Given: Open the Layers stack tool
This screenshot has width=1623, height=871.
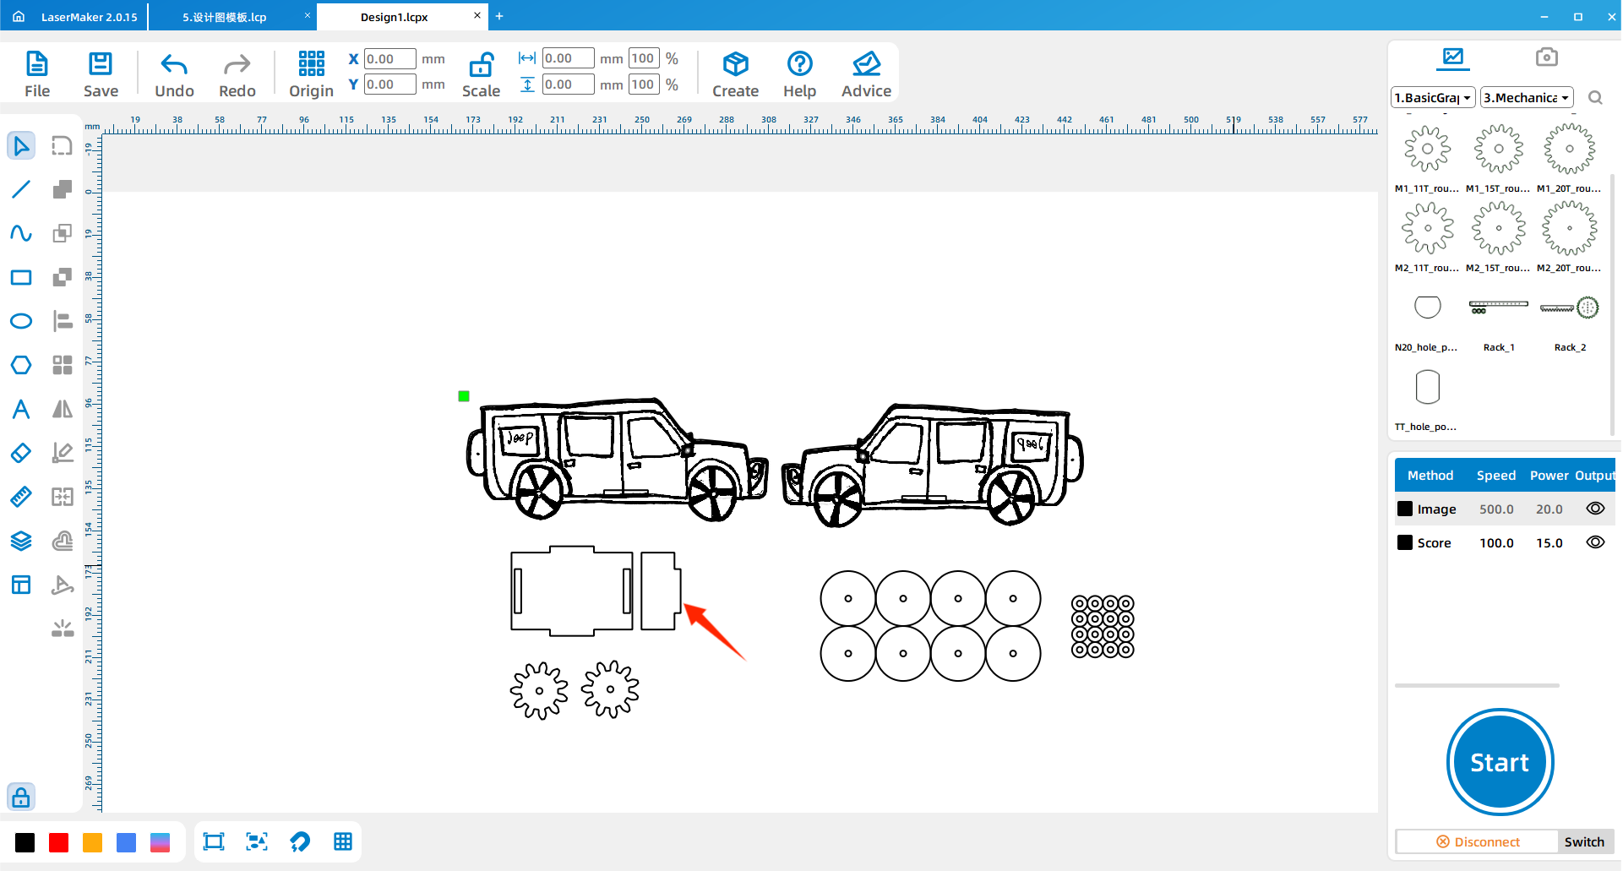Looking at the screenshot, I should (x=21, y=541).
